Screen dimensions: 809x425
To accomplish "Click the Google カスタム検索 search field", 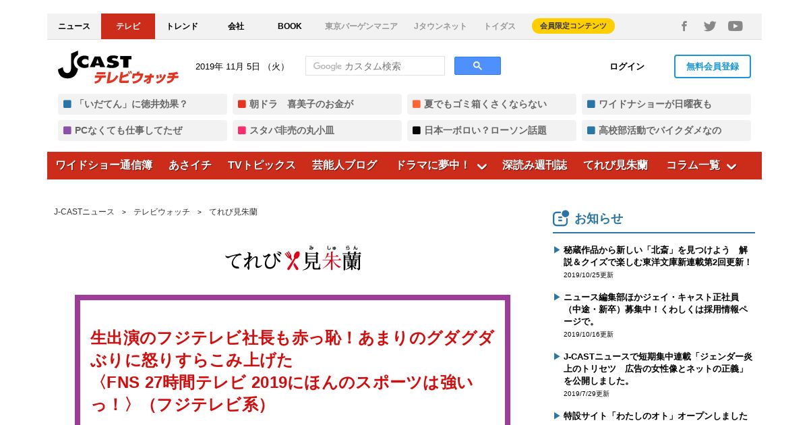I will 375,66.
